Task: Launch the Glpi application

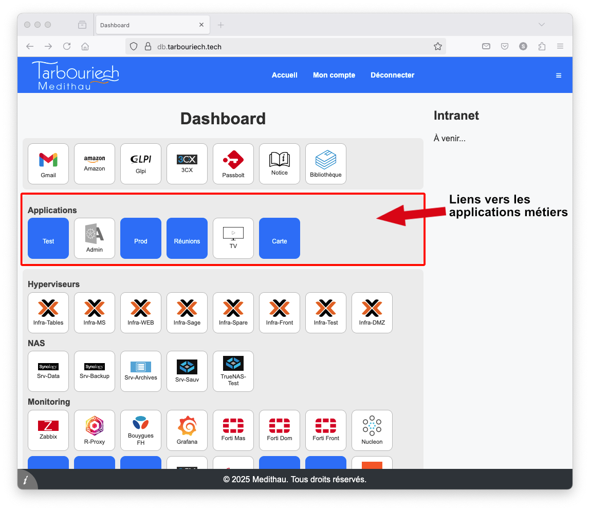Action: click(x=140, y=163)
